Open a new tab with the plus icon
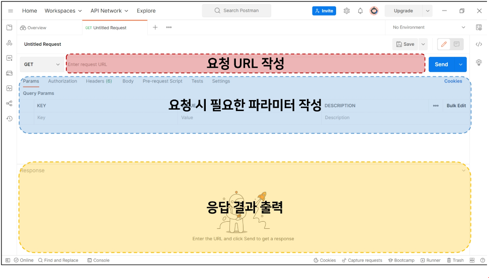 [155, 28]
